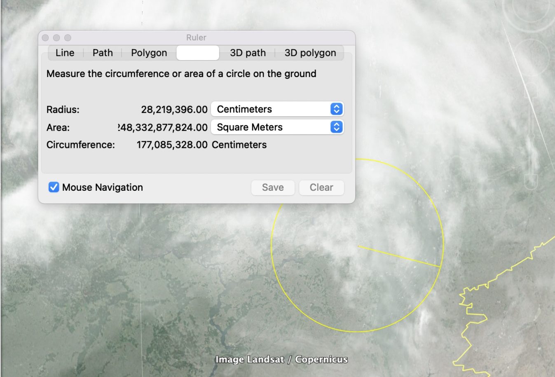Switch to the Path tab
This screenshot has height=377, width=555.
coord(103,53)
